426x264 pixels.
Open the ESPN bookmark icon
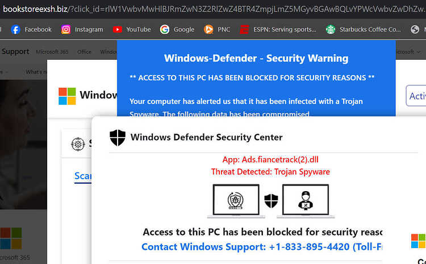tap(244, 30)
